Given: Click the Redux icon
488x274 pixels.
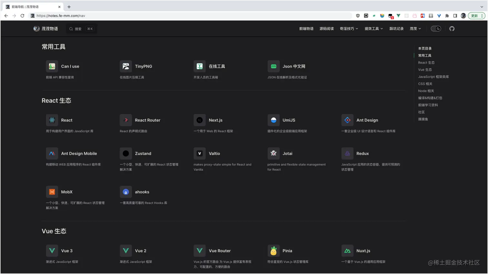Looking at the screenshot, I should [x=348, y=153].
